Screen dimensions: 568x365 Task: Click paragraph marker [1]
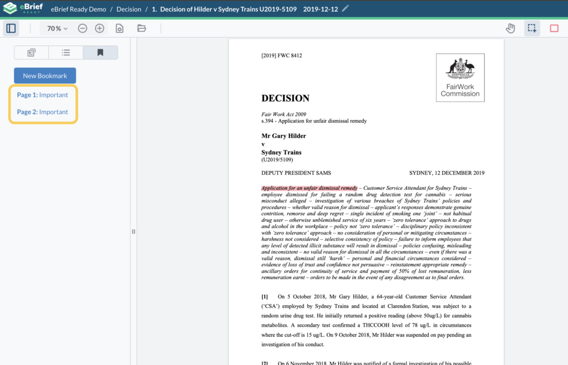265,297
